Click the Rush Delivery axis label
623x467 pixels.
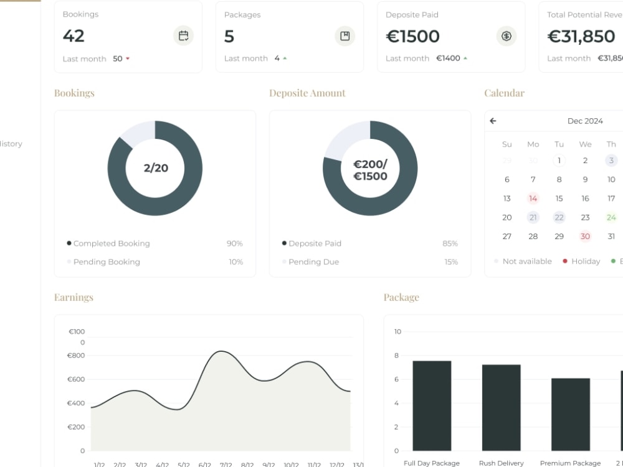pos(502,463)
